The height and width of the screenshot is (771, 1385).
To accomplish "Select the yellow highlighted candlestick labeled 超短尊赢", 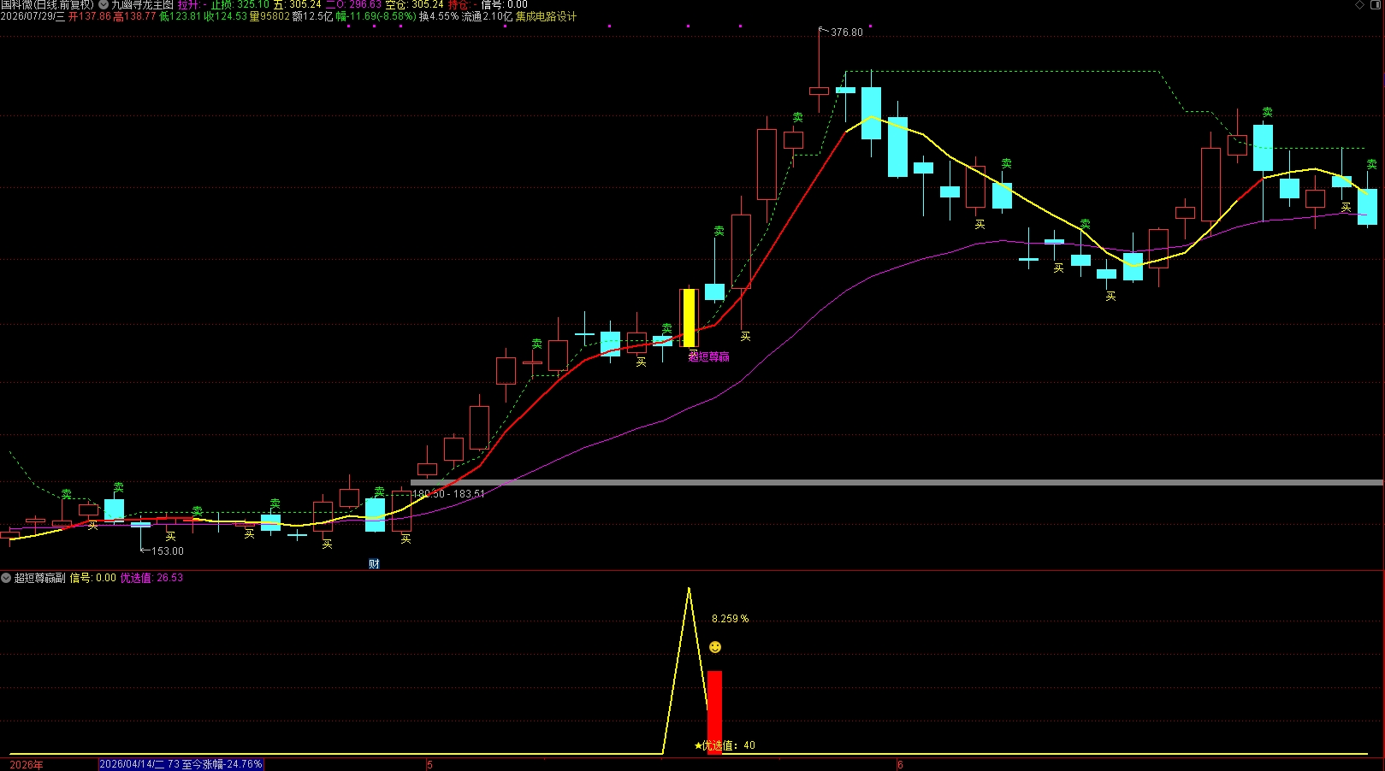I will click(x=689, y=317).
